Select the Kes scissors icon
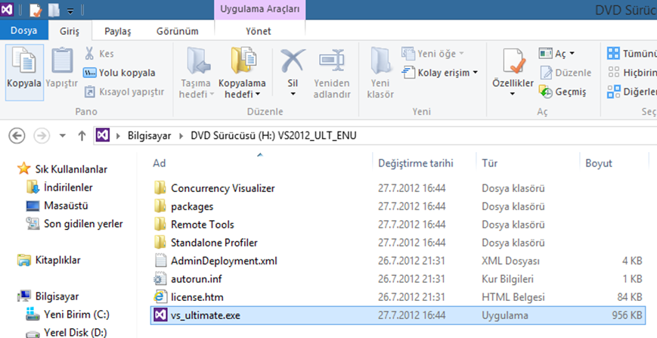The image size is (657, 338). [x=89, y=54]
